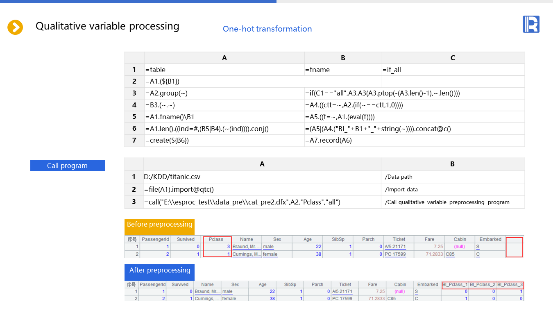The width and height of the screenshot is (553, 311).
Task: Click A/5 21171 ticket link in before table
Action: click(x=395, y=247)
